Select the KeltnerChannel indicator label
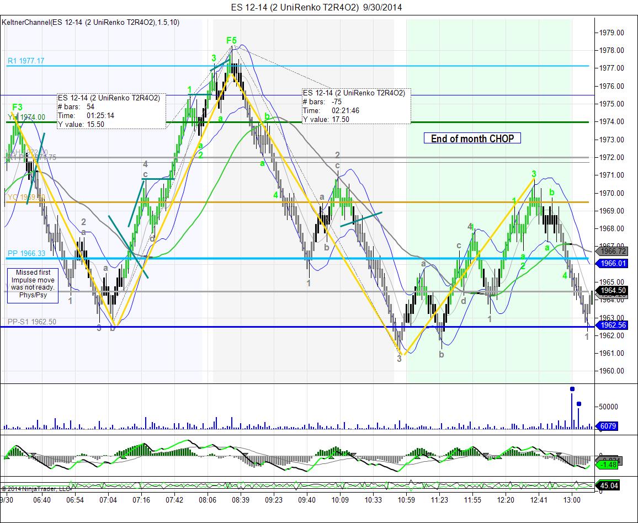The image size is (638, 523). (91, 23)
